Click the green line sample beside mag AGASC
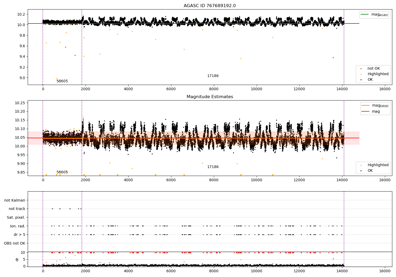The height and width of the screenshot is (277, 396). coord(365,15)
